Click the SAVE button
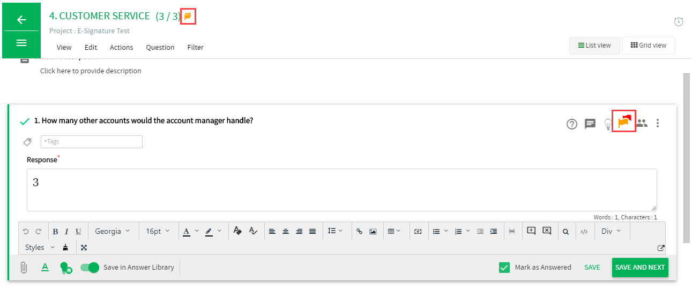Screen dimensions: 692x290 click(592, 268)
